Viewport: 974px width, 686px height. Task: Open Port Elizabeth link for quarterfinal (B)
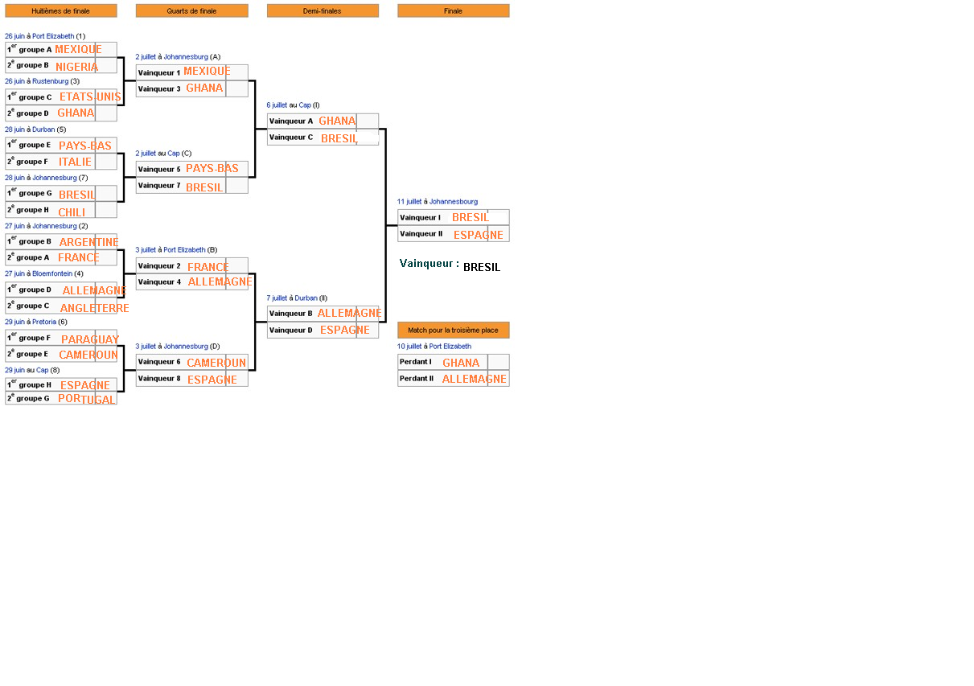point(185,250)
